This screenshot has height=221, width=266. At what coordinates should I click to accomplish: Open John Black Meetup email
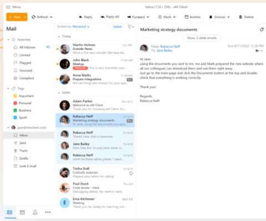coord(95,64)
